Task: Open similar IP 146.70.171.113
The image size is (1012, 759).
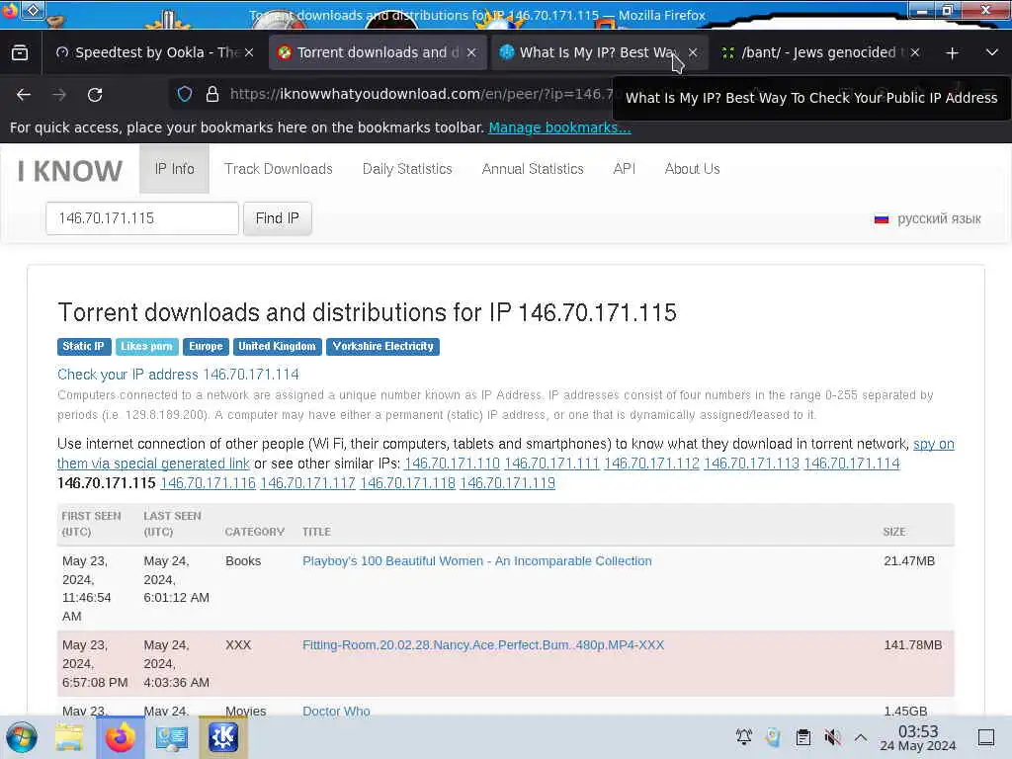Action: pos(751,464)
